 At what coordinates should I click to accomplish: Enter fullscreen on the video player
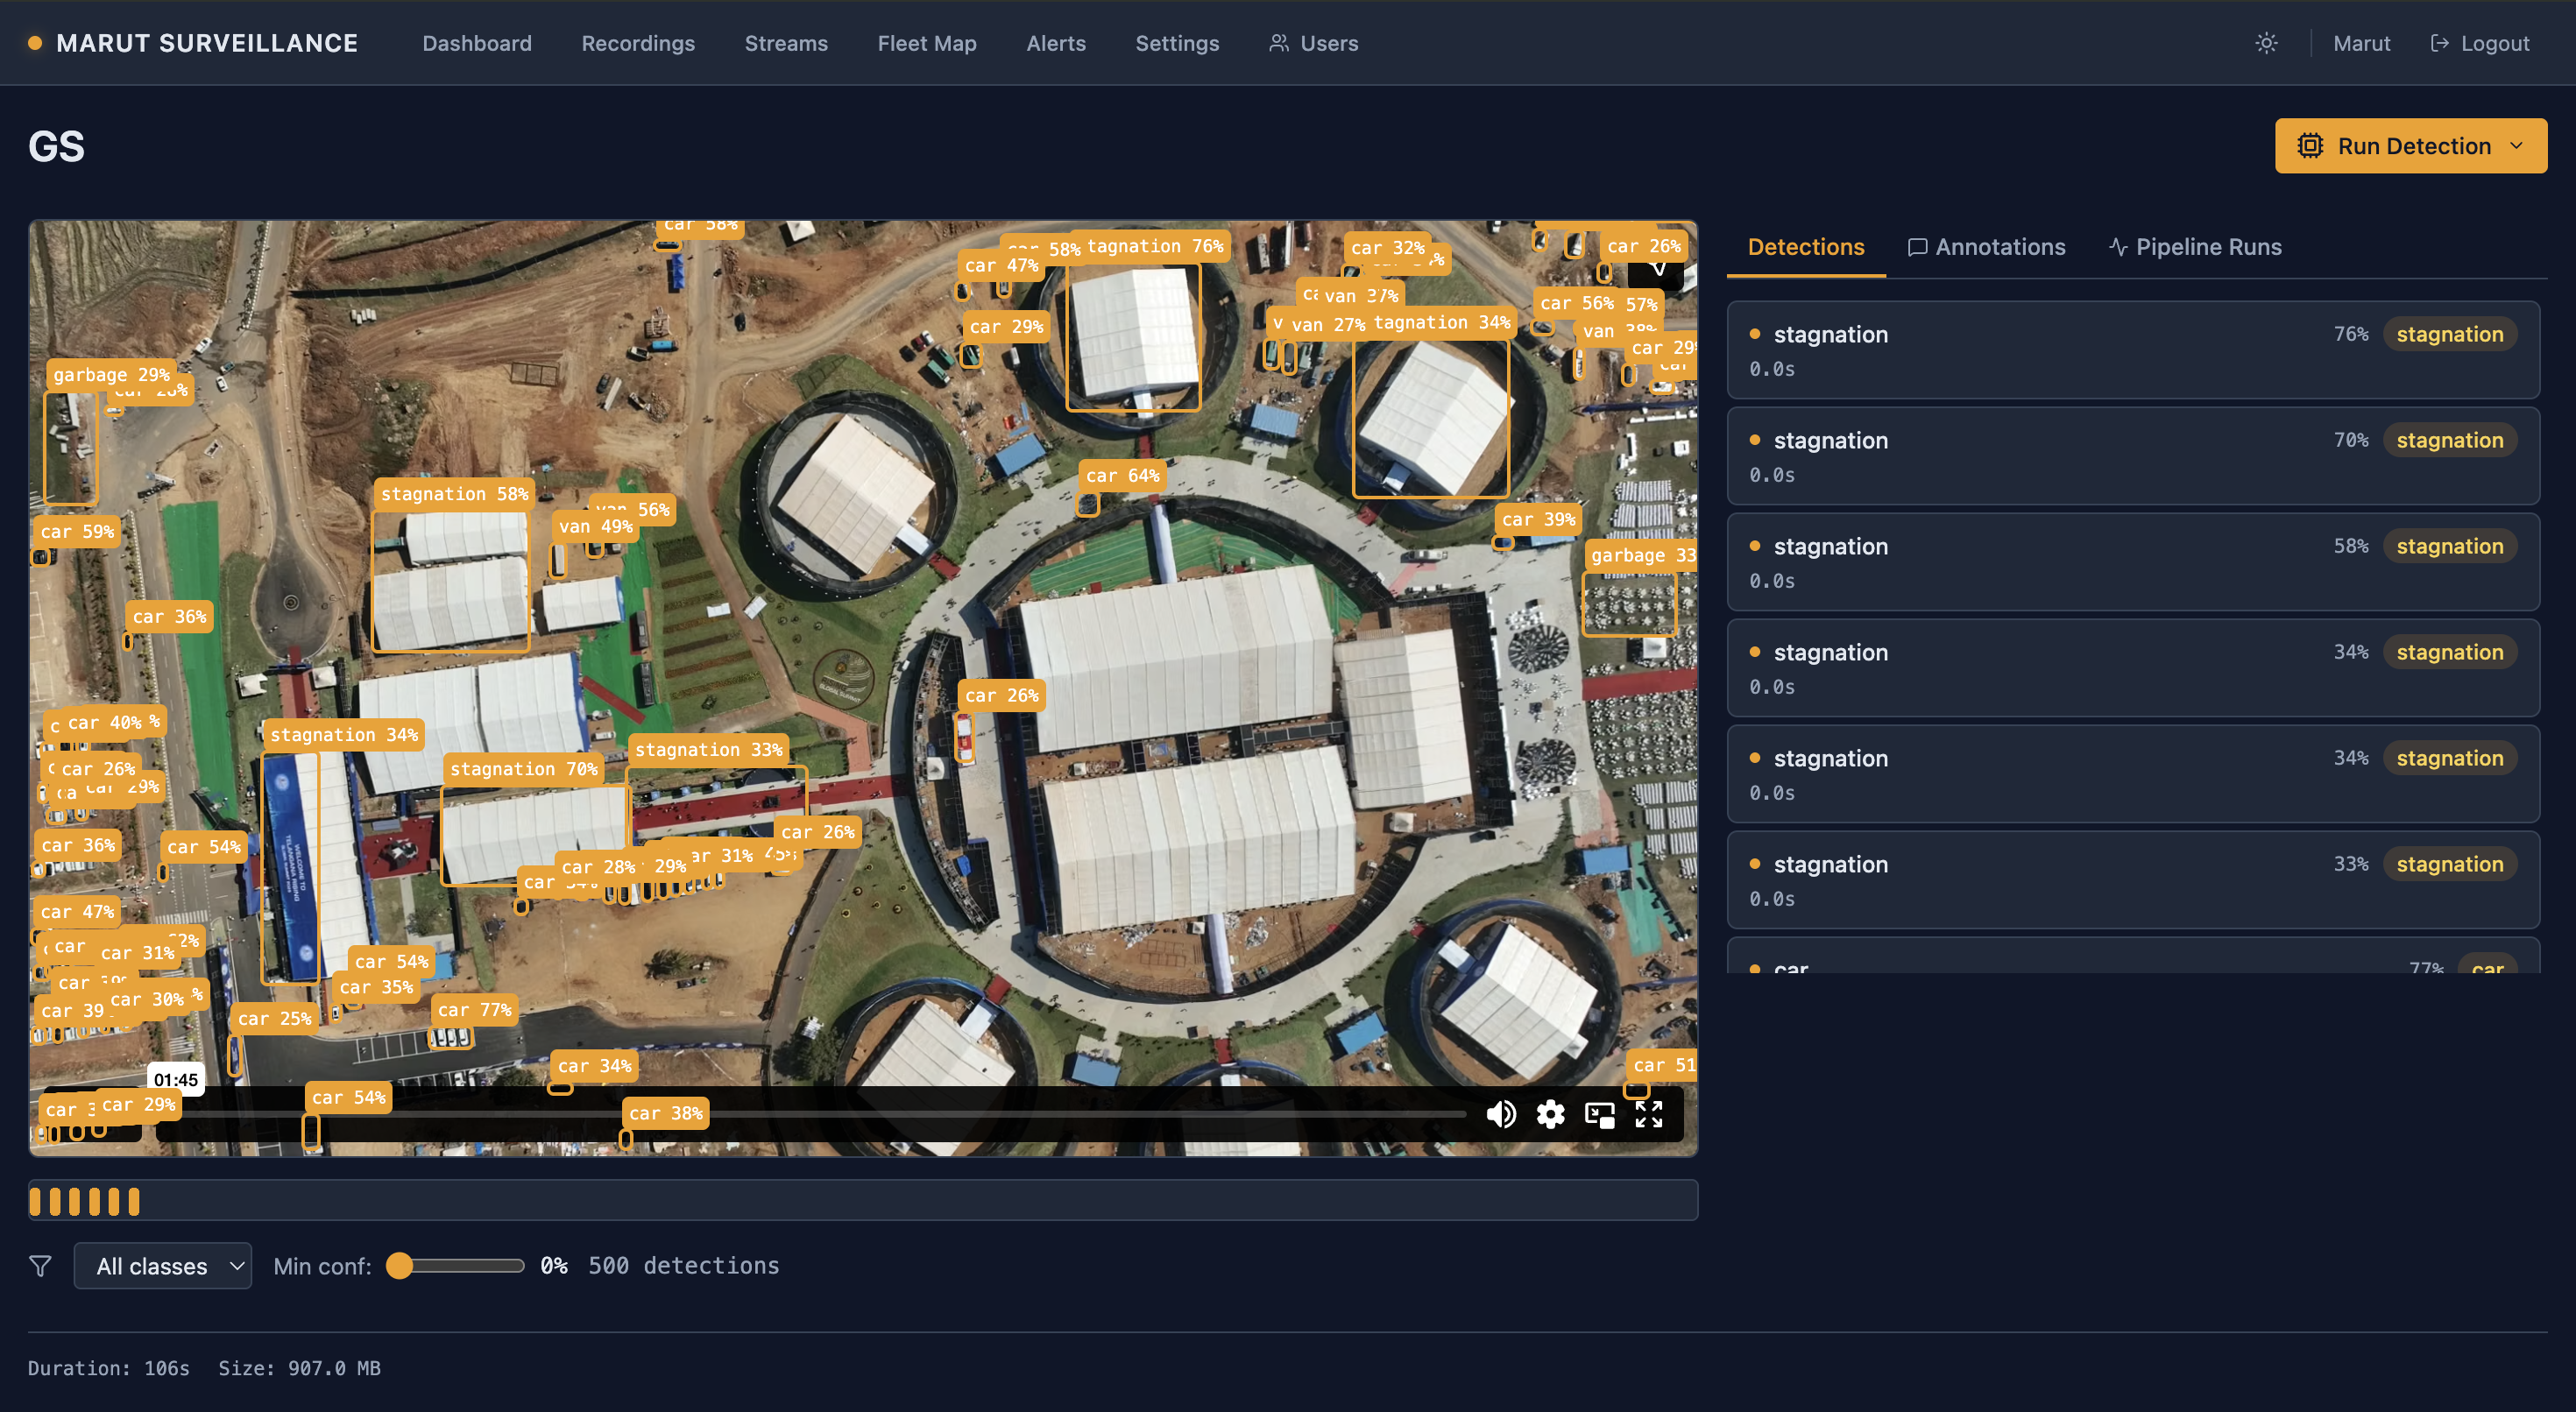click(x=1648, y=1114)
